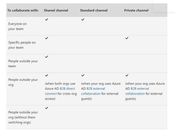Click Shared channel checkmark for Everyone on your team
Image resolution: width=175 pixels, height=131 pixels.
[x=47, y=19]
